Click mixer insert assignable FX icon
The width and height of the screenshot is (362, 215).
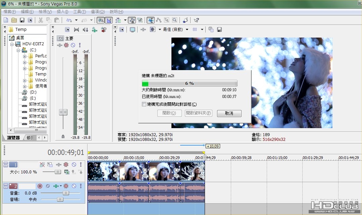click(x=94, y=30)
